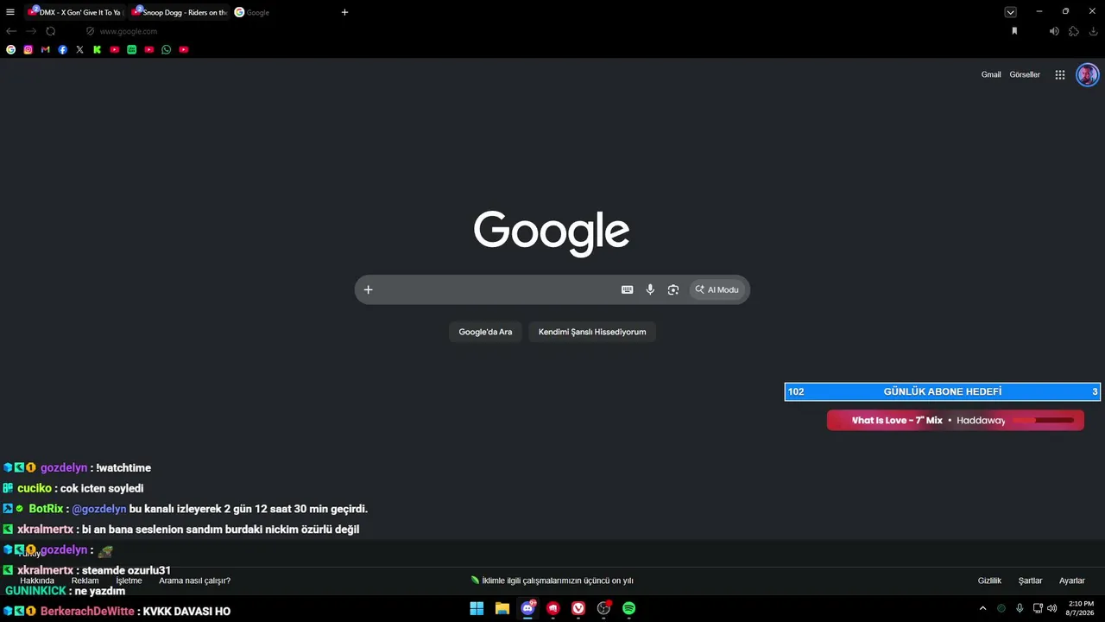Open the Google bookmark in the bookmarks bar

(x=11, y=50)
